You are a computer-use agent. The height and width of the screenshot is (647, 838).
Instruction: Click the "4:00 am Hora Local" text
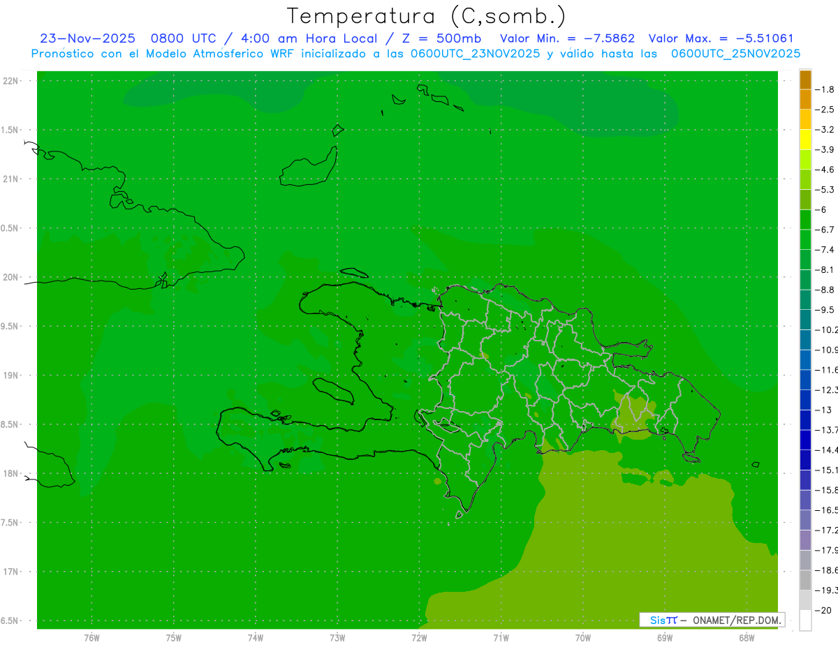[310, 38]
